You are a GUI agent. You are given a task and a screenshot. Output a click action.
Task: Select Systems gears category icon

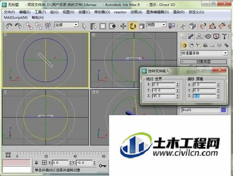pyautogui.click(x=226, y=45)
